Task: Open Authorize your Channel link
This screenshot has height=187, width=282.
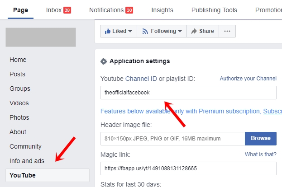Action: pos(248,79)
